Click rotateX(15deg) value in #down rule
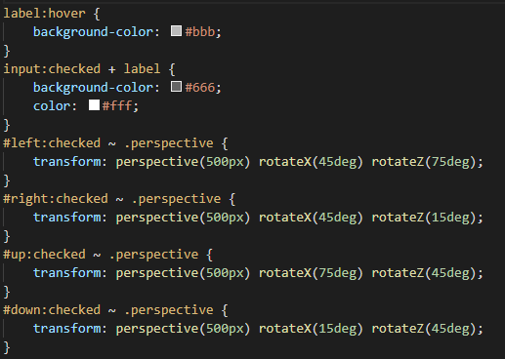Screen dimensions: 505x359 click(311, 329)
